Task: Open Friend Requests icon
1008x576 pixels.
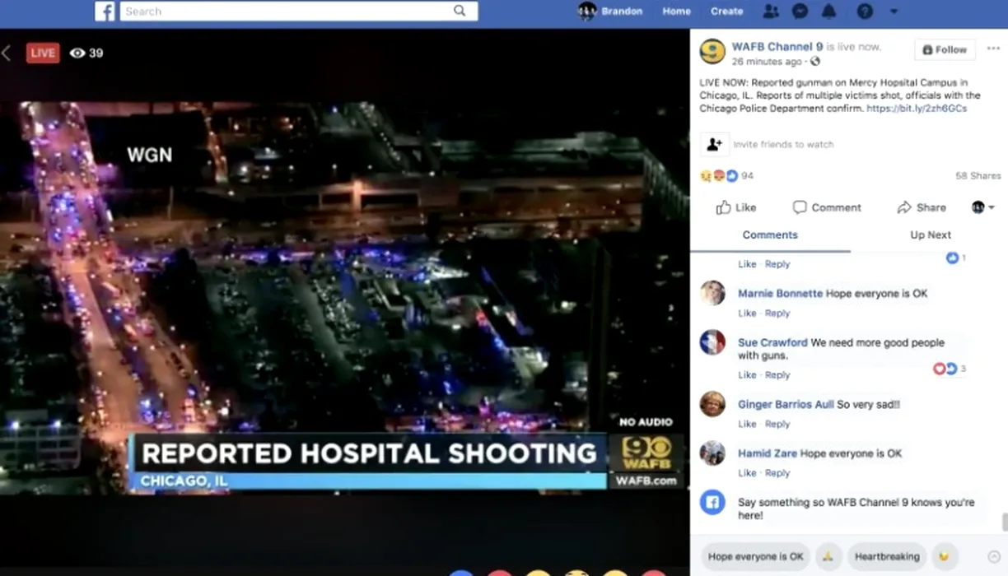Action: 771,12
